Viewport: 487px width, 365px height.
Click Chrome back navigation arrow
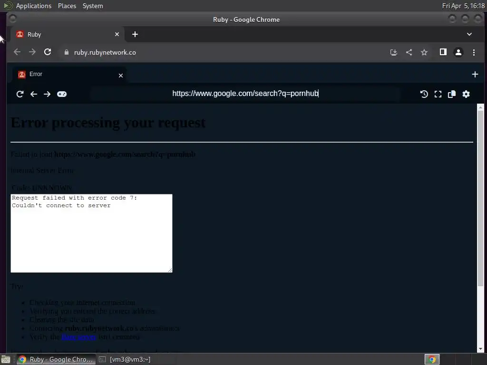click(17, 52)
